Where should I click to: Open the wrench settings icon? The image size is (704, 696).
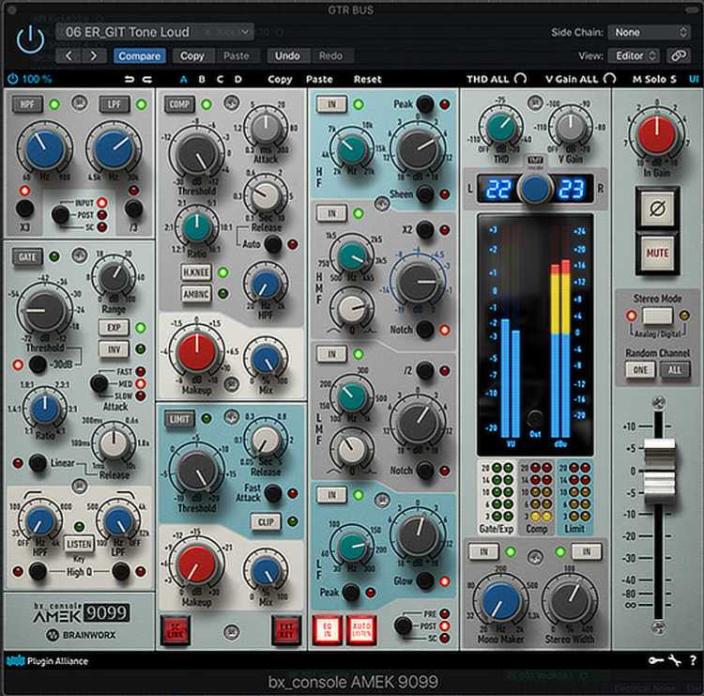pyautogui.click(x=674, y=660)
